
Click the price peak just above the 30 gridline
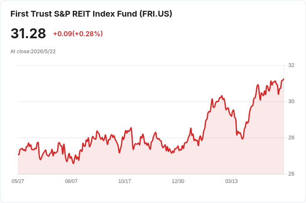pos(222,96)
